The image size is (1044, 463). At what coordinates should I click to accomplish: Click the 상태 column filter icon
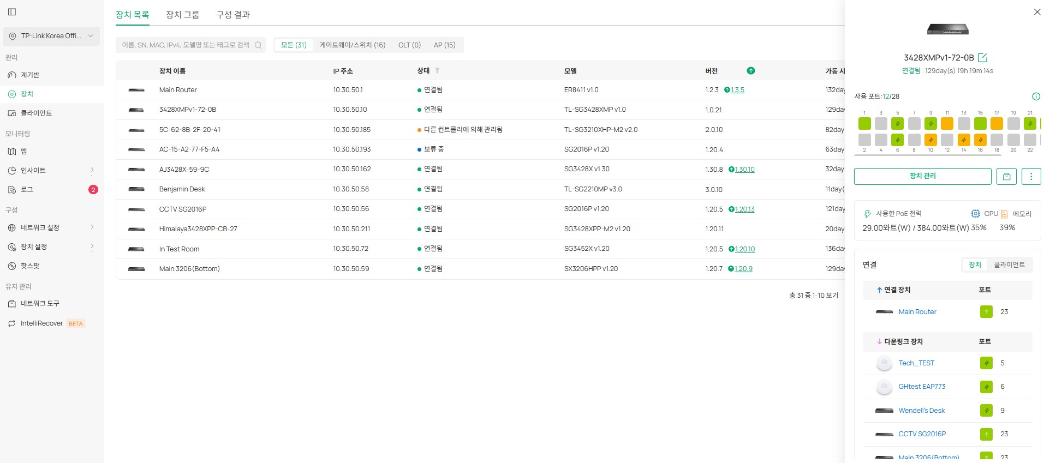click(437, 71)
